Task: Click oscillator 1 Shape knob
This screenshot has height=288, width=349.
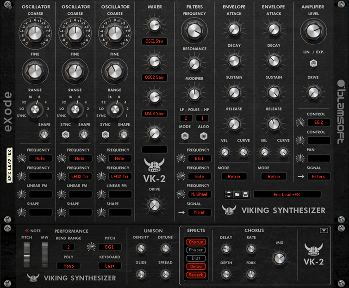Action: click(44, 134)
